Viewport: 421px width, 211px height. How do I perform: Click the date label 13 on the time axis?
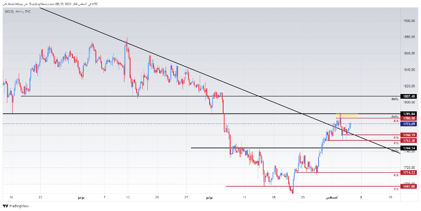coord(128,197)
